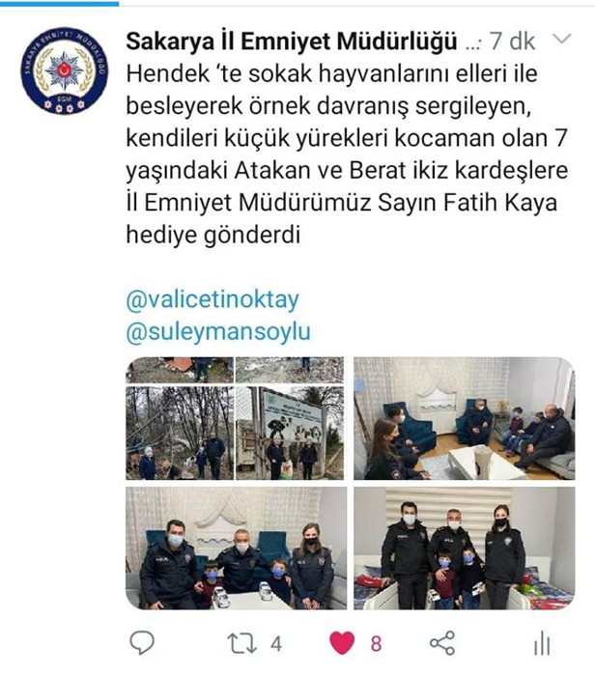Open photo of officers standing in bedroom
This screenshot has width=595, height=676.
465,548
